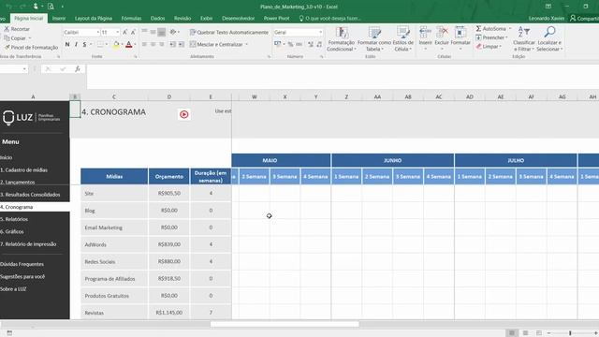Open Formatação Condicional menu
Screen dimensions: 599x337
[x=342, y=39]
